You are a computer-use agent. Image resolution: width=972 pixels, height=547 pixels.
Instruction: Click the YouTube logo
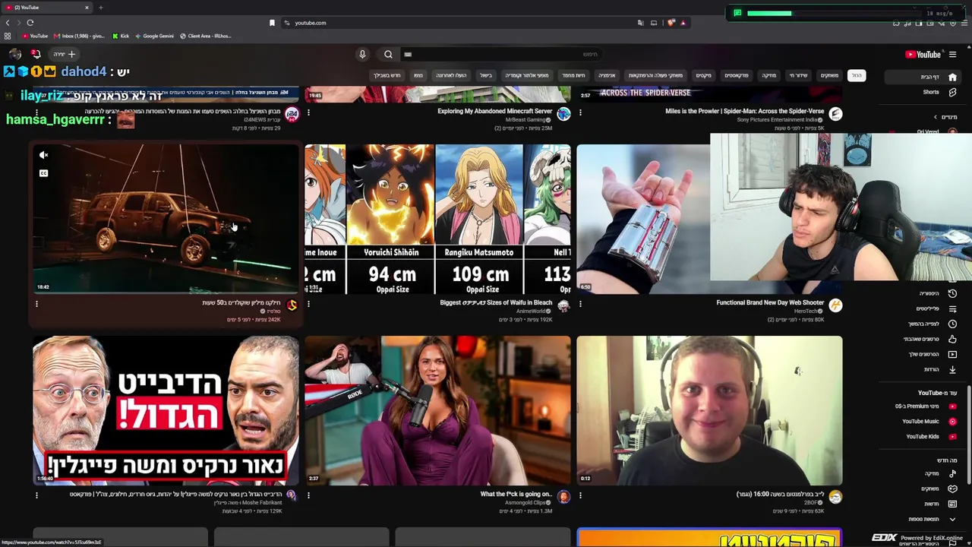923,54
